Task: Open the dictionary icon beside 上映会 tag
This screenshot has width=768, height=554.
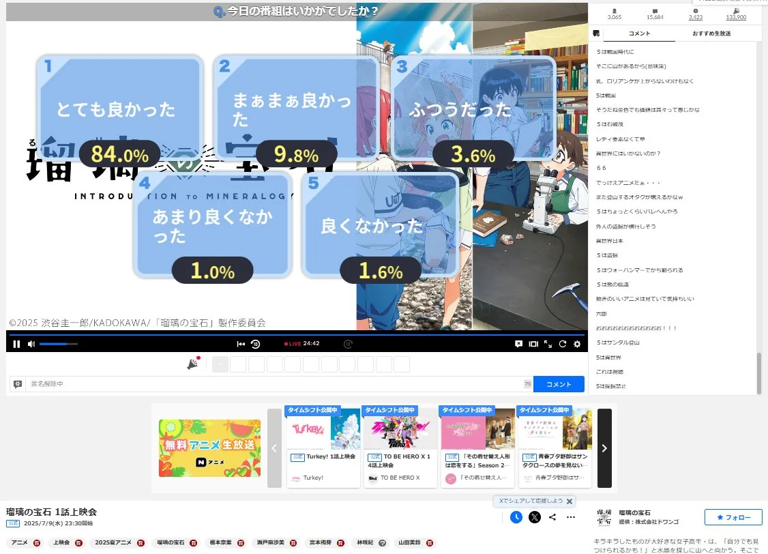Action: (x=78, y=542)
